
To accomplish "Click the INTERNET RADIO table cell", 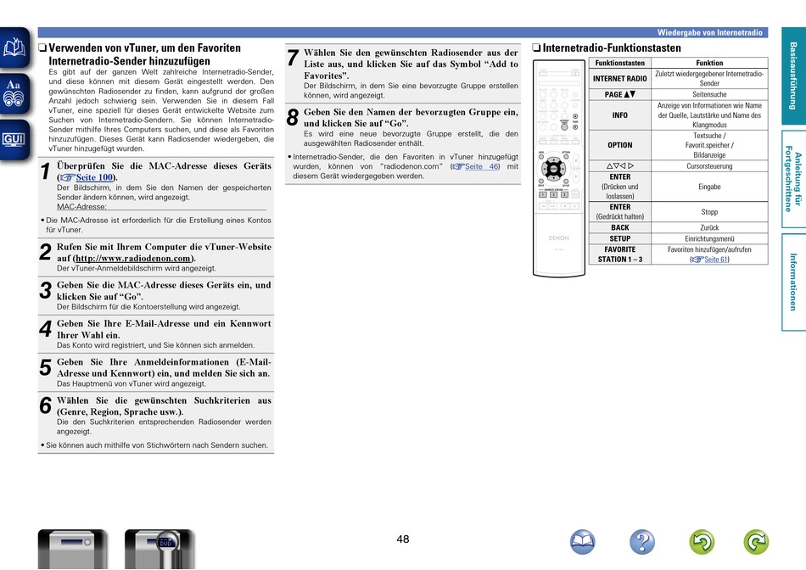I will click(x=620, y=79).
